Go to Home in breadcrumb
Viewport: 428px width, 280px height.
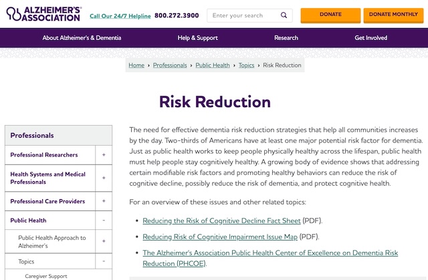point(136,65)
